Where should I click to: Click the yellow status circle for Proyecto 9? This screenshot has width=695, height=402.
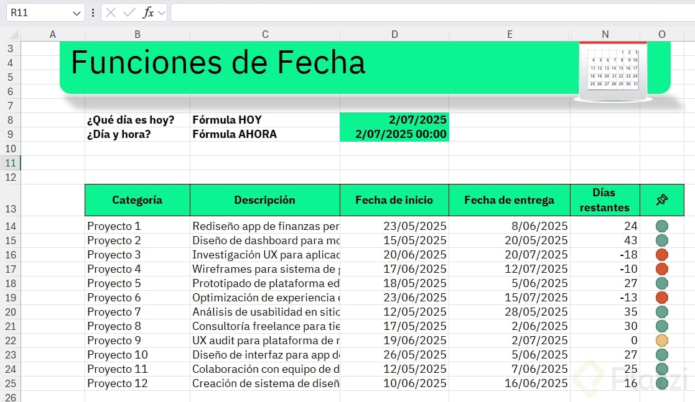[662, 340]
